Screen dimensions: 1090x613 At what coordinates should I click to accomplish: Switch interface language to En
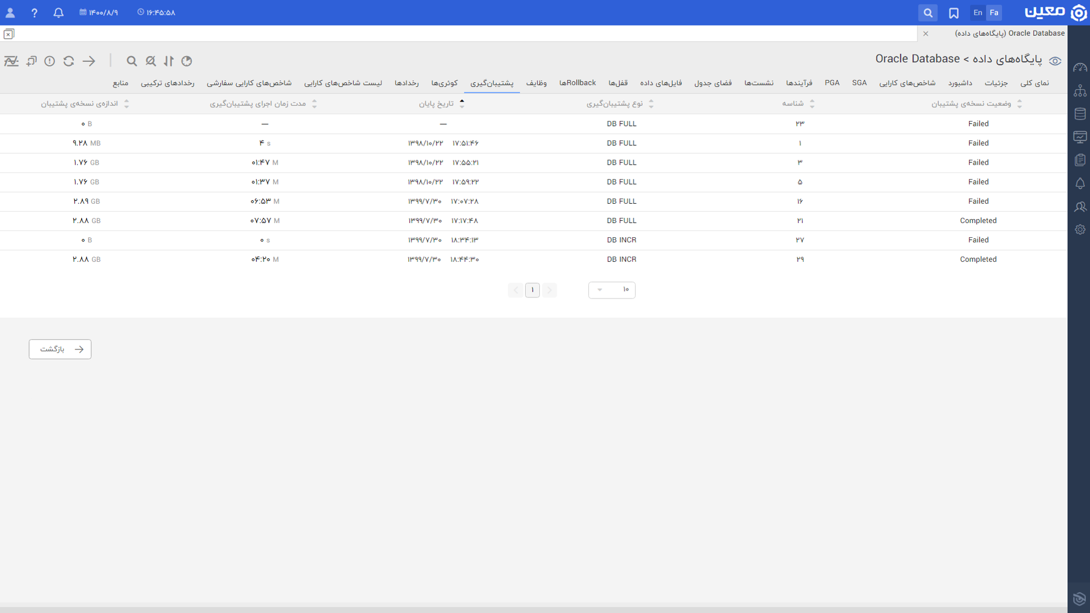[x=977, y=12]
